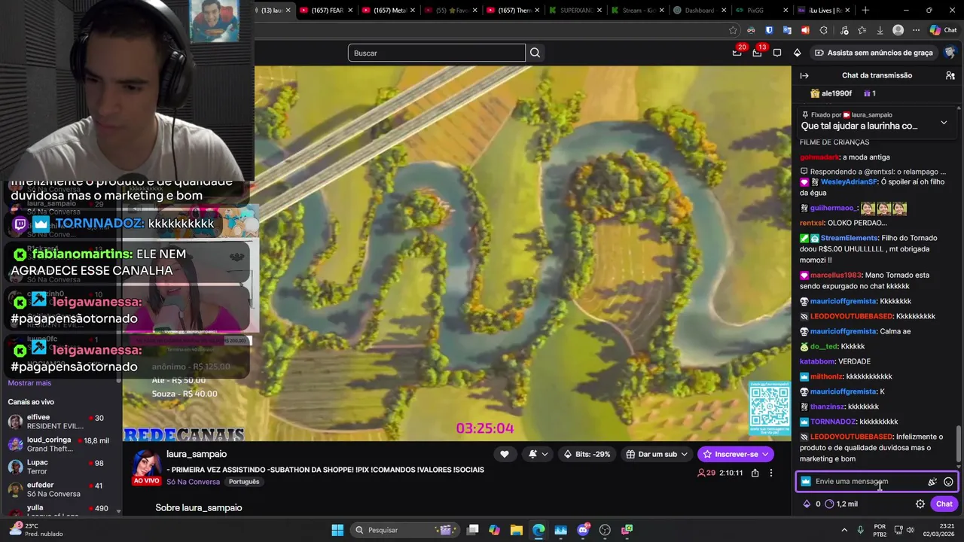
Task: Click the Português language tag
Action: [x=244, y=482]
